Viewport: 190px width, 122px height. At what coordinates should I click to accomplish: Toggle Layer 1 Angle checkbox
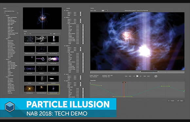point(81,15)
